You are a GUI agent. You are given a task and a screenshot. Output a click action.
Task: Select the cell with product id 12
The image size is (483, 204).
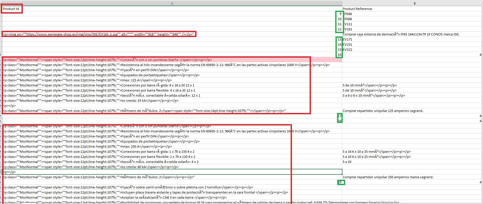click(x=172, y=29)
